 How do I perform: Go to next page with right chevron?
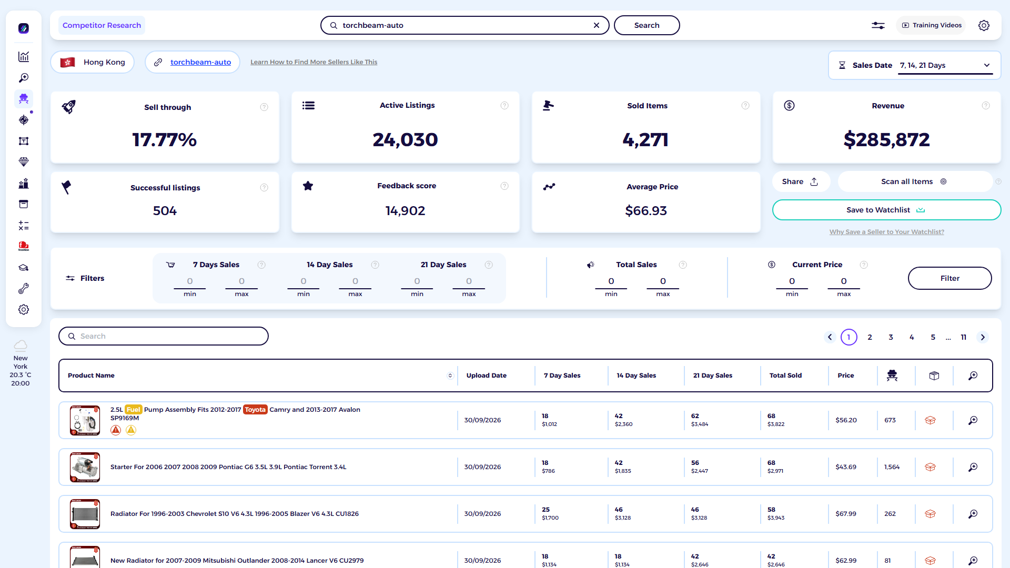pyautogui.click(x=983, y=337)
